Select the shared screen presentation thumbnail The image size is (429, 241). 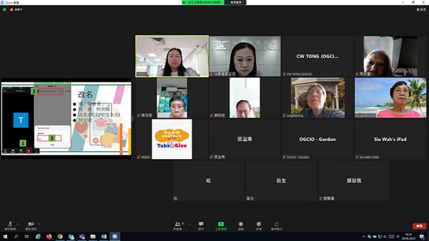pos(66,118)
